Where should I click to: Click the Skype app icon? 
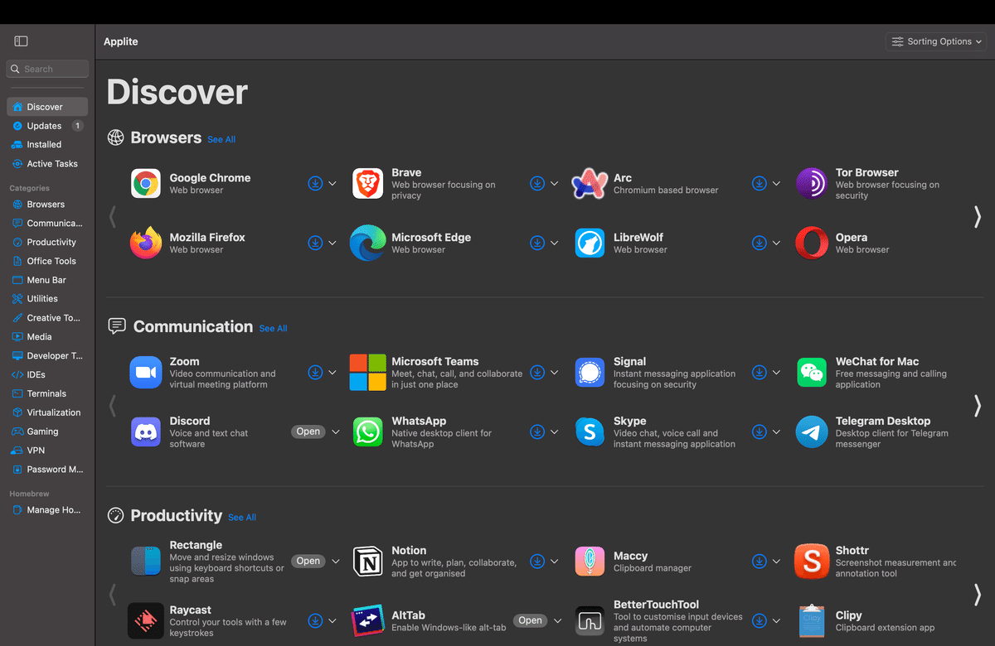coord(590,432)
